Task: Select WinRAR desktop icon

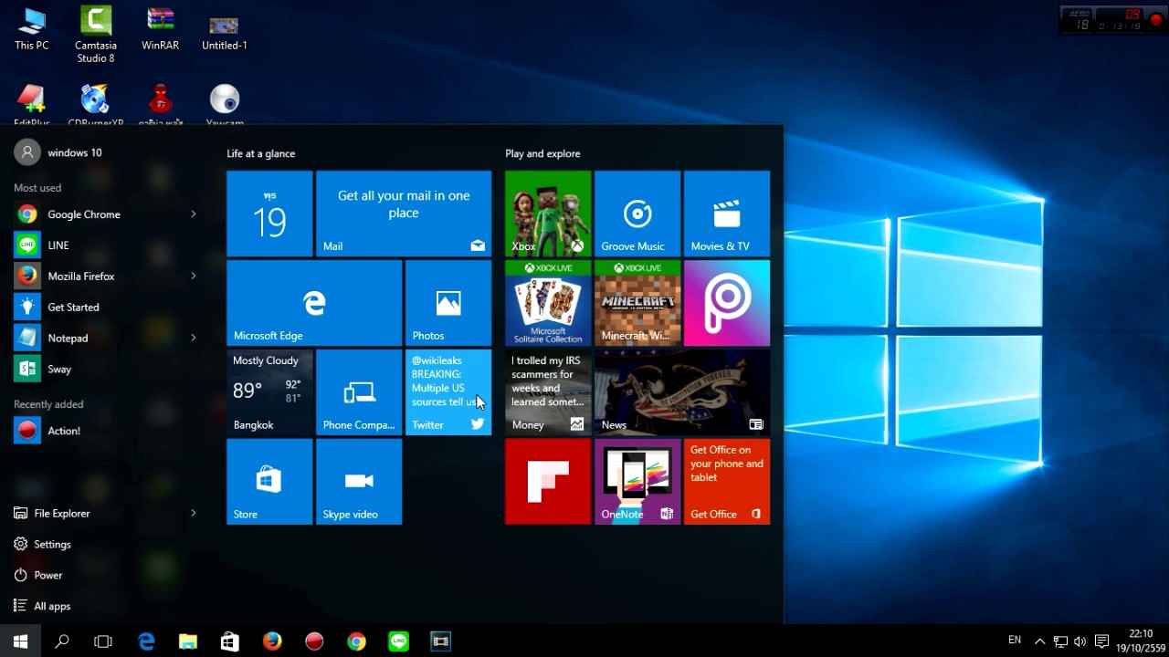Action: click(x=160, y=29)
